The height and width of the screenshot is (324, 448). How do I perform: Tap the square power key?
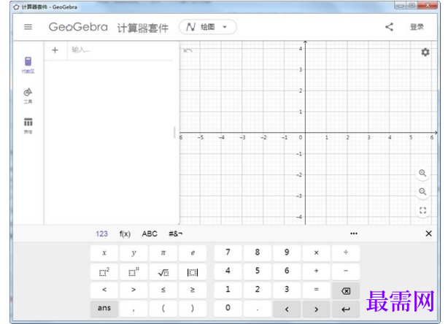coord(104,271)
